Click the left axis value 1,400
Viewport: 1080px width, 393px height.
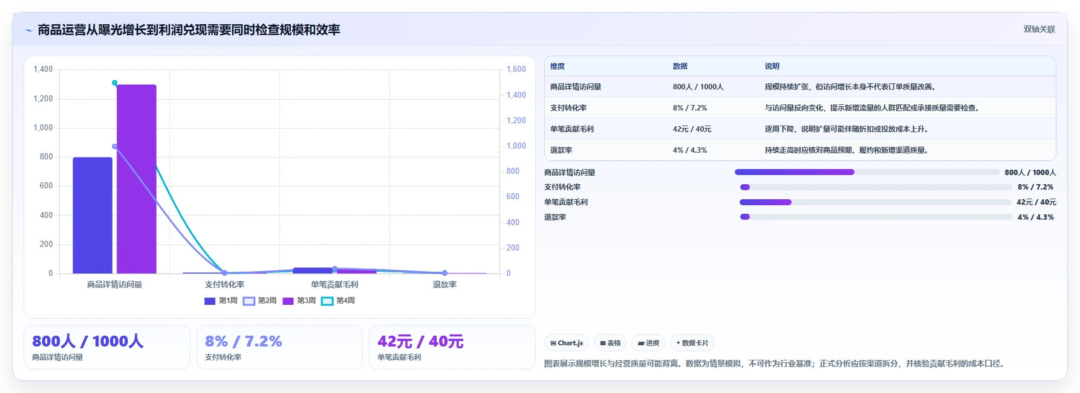point(43,69)
